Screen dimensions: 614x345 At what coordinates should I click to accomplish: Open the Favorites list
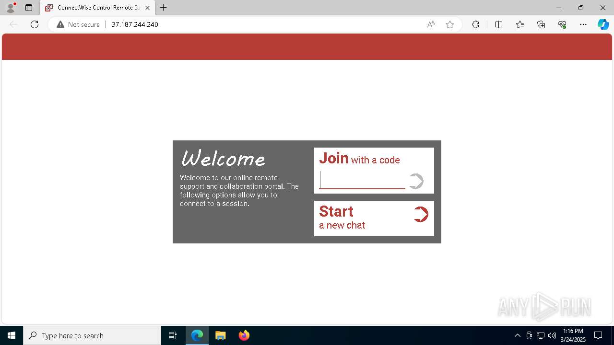click(x=520, y=24)
